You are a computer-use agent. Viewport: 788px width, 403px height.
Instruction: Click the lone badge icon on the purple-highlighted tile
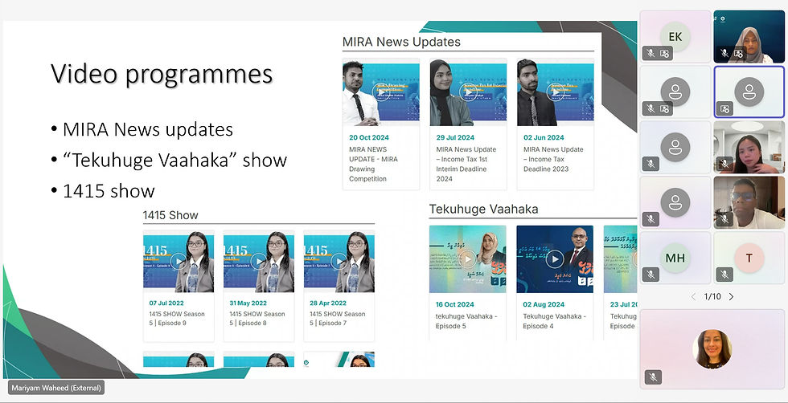pyautogui.click(x=724, y=108)
